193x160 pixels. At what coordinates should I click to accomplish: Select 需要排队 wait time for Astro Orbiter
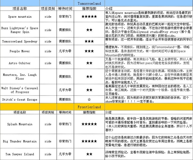(65, 63)
